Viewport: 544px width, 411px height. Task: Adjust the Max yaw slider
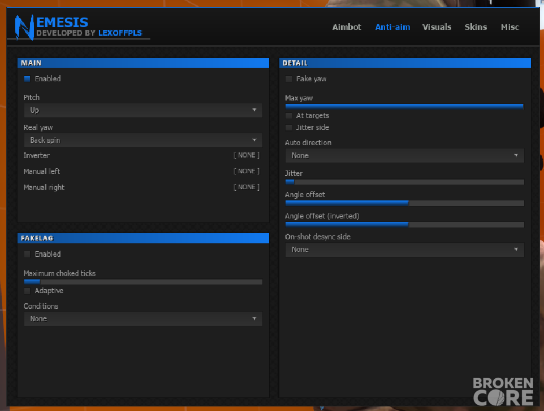pos(404,107)
